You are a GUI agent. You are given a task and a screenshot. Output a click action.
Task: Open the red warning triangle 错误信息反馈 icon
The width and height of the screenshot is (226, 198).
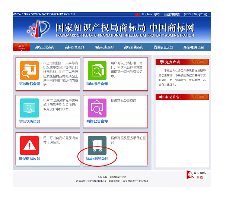(29, 145)
